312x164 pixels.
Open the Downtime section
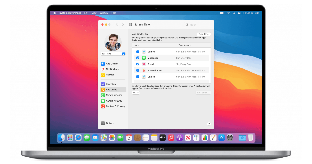coord(109,84)
